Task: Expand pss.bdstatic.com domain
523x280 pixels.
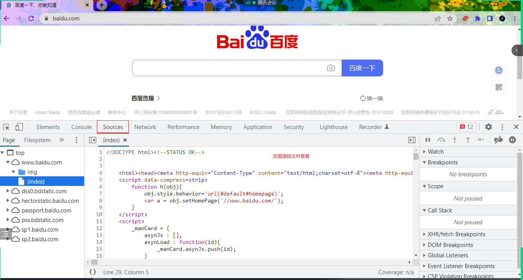Action: (8, 220)
